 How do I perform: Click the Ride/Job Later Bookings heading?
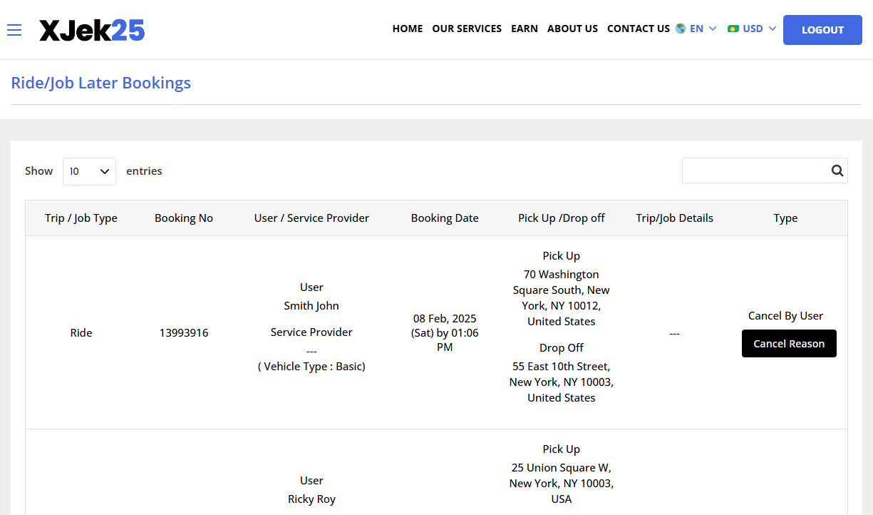point(100,83)
